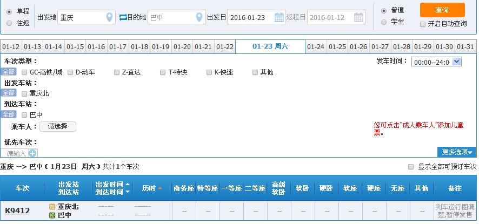Viewport: 479px width, 224px height.
Task: Click the swap origin and destination icon
Action: coord(122,17)
